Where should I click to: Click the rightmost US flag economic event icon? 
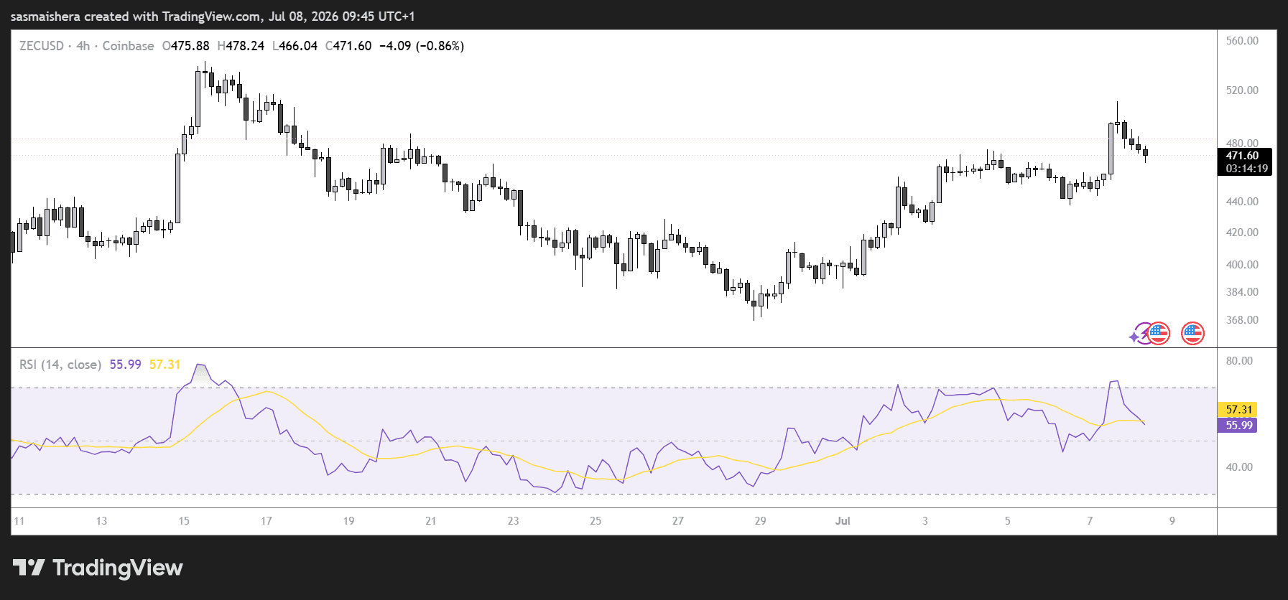pos(1192,333)
